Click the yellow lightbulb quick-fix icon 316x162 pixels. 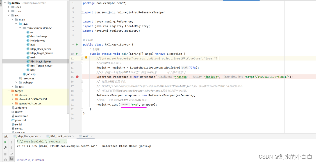[86, 58]
